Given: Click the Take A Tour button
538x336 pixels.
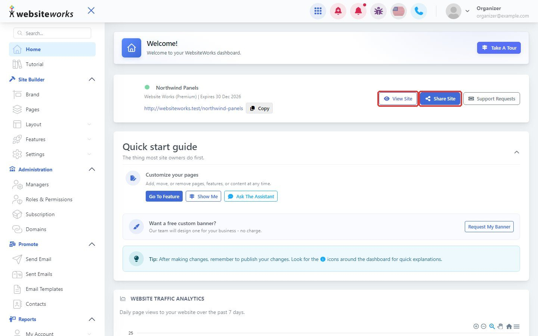Looking at the screenshot, I should coord(499,48).
